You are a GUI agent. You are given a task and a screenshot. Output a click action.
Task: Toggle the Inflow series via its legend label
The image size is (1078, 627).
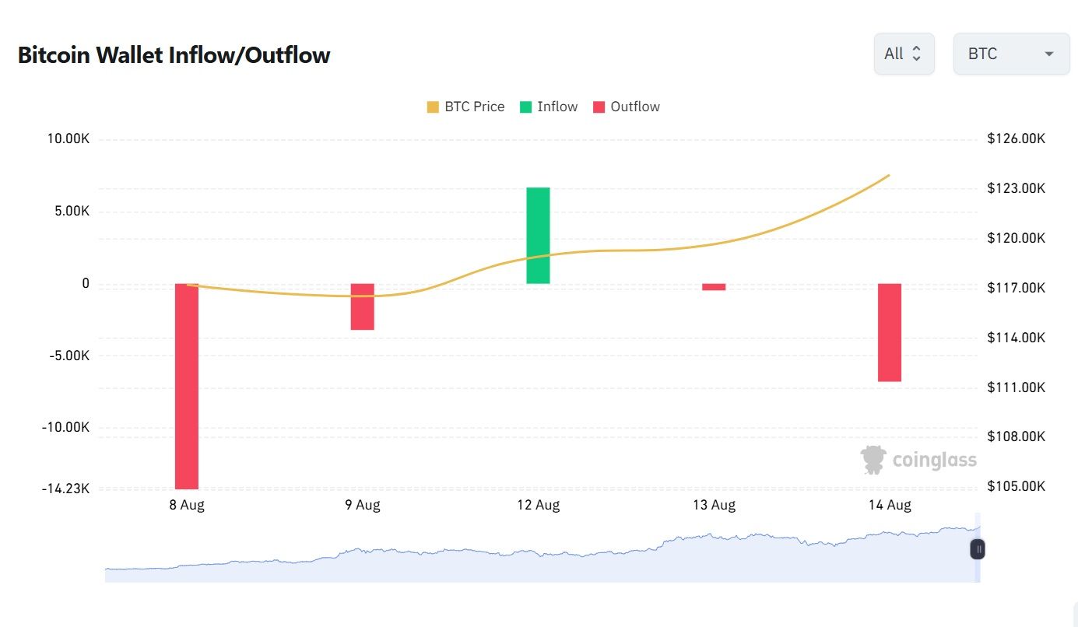pyautogui.click(x=557, y=106)
